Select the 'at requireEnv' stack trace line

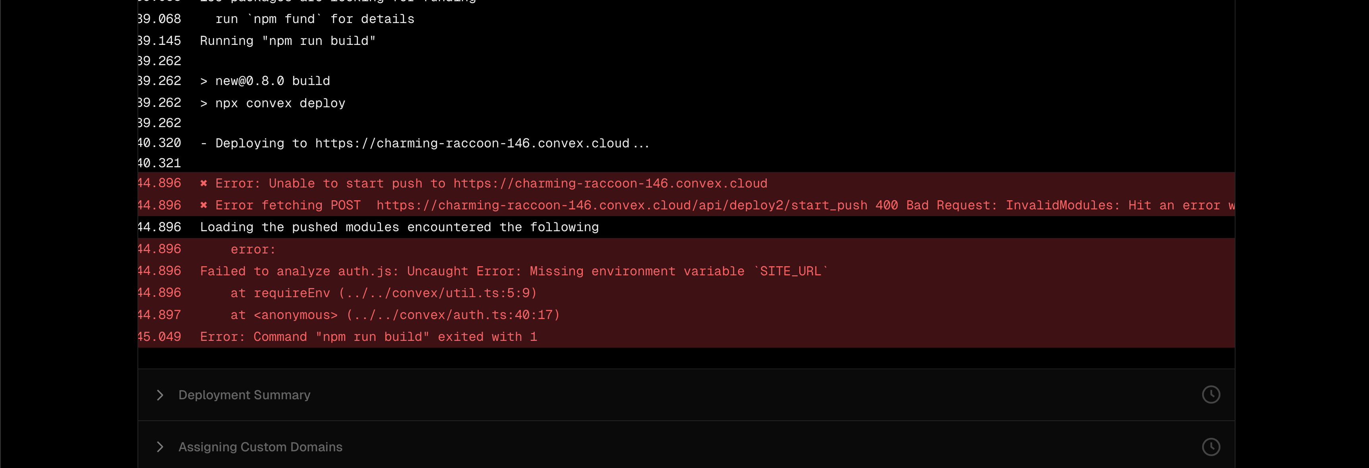pos(686,293)
